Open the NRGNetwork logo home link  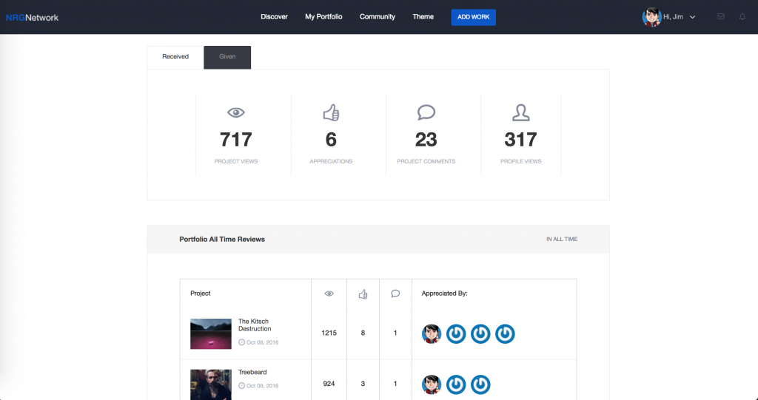tap(32, 18)
